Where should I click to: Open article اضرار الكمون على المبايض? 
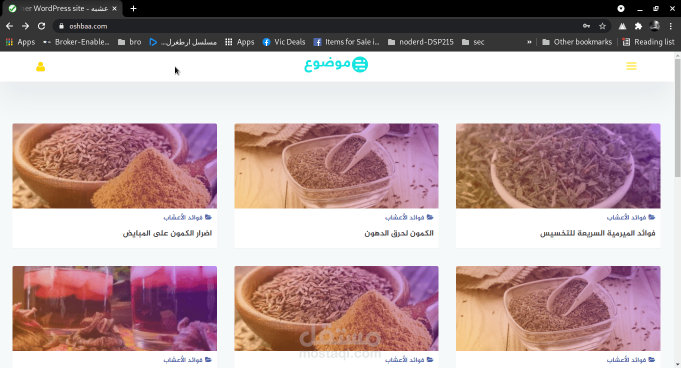tap(167, 233)
